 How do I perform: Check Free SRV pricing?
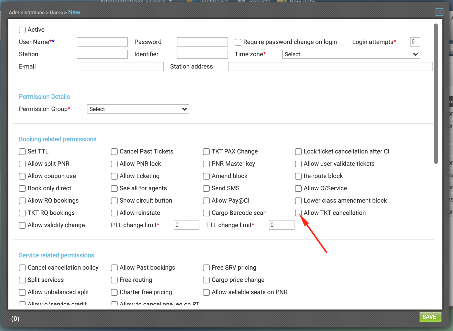click(206, 268)
